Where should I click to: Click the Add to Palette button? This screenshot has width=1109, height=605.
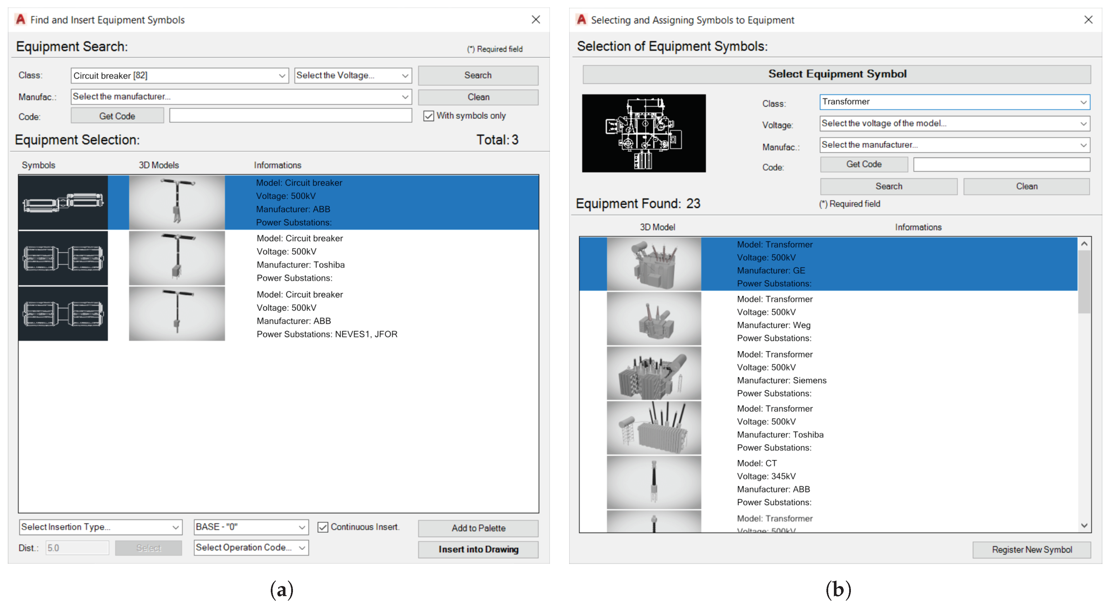click(x=478, y=528)
